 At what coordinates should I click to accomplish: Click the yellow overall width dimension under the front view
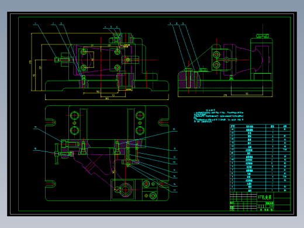click(107, 98)
